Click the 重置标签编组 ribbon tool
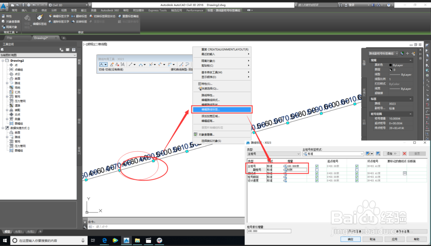The height and width of the screenshot is (246, 431). click(x=128, y=16)
